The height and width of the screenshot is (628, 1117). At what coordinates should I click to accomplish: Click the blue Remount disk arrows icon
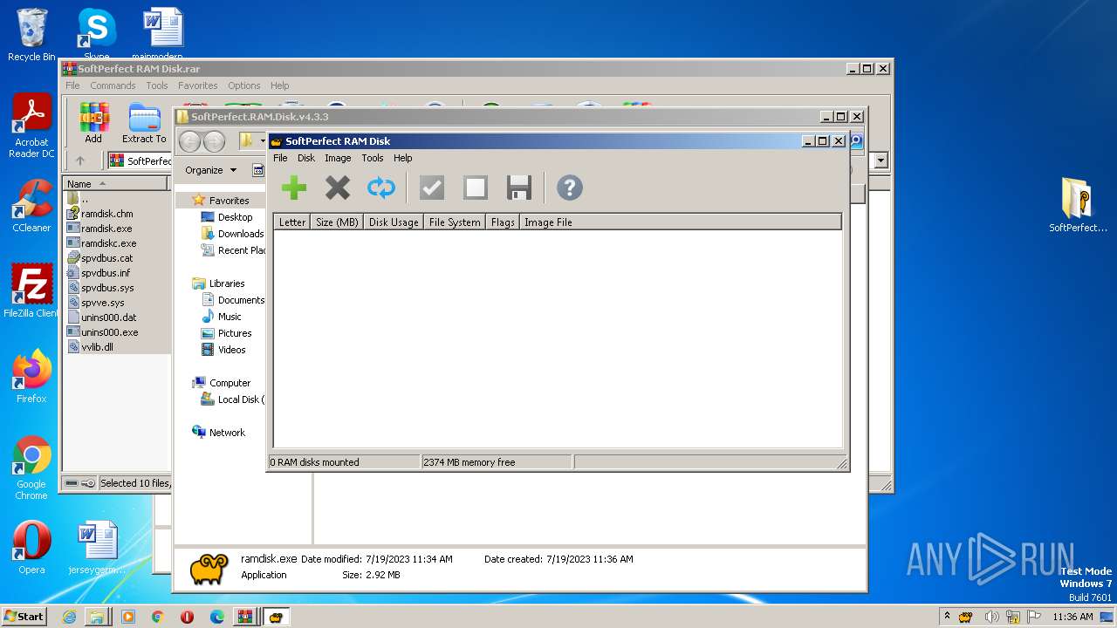pos(380,188)
